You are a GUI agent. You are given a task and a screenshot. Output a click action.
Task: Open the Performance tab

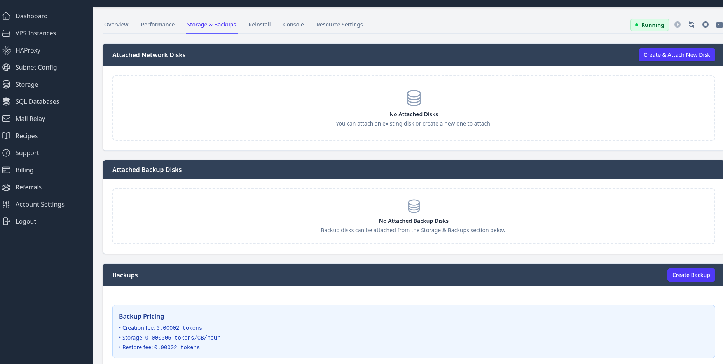pyautogui.click(x=157, y=24)
